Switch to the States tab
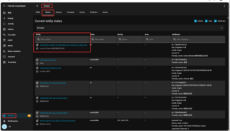 coord(48,12)
